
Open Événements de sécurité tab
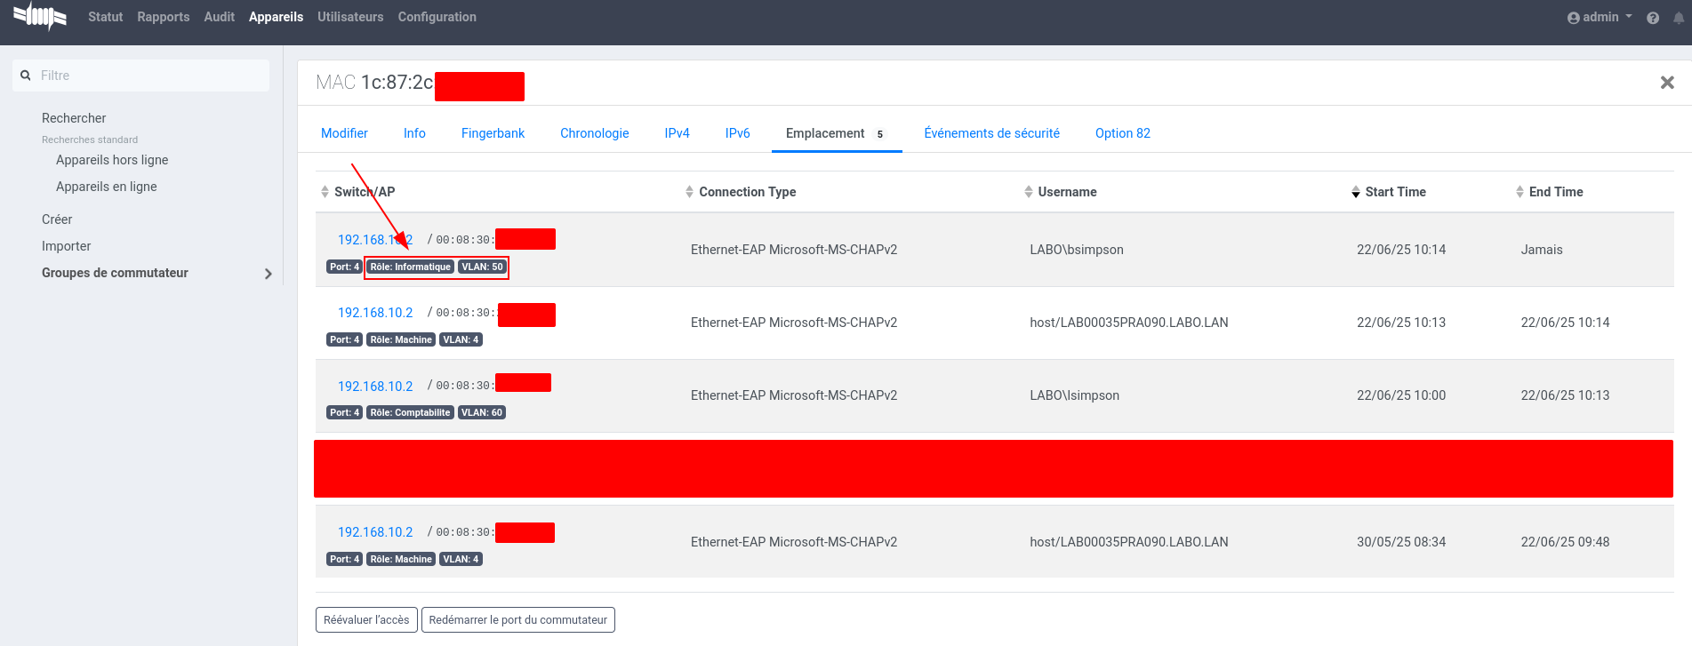(991, 133)
